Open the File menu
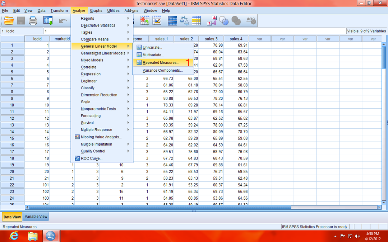The width and height of the screenshot is (388, 242). point(5,10)
